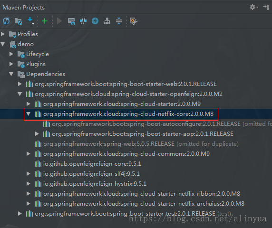Collapse All tree nodes icon
This screenshot has width=272, height=228.
click(x=119, y=21)
